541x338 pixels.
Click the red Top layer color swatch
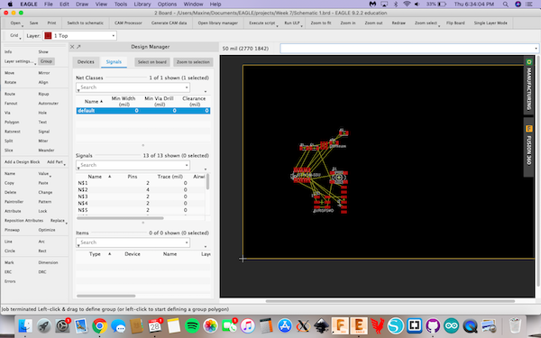[48, 35]
